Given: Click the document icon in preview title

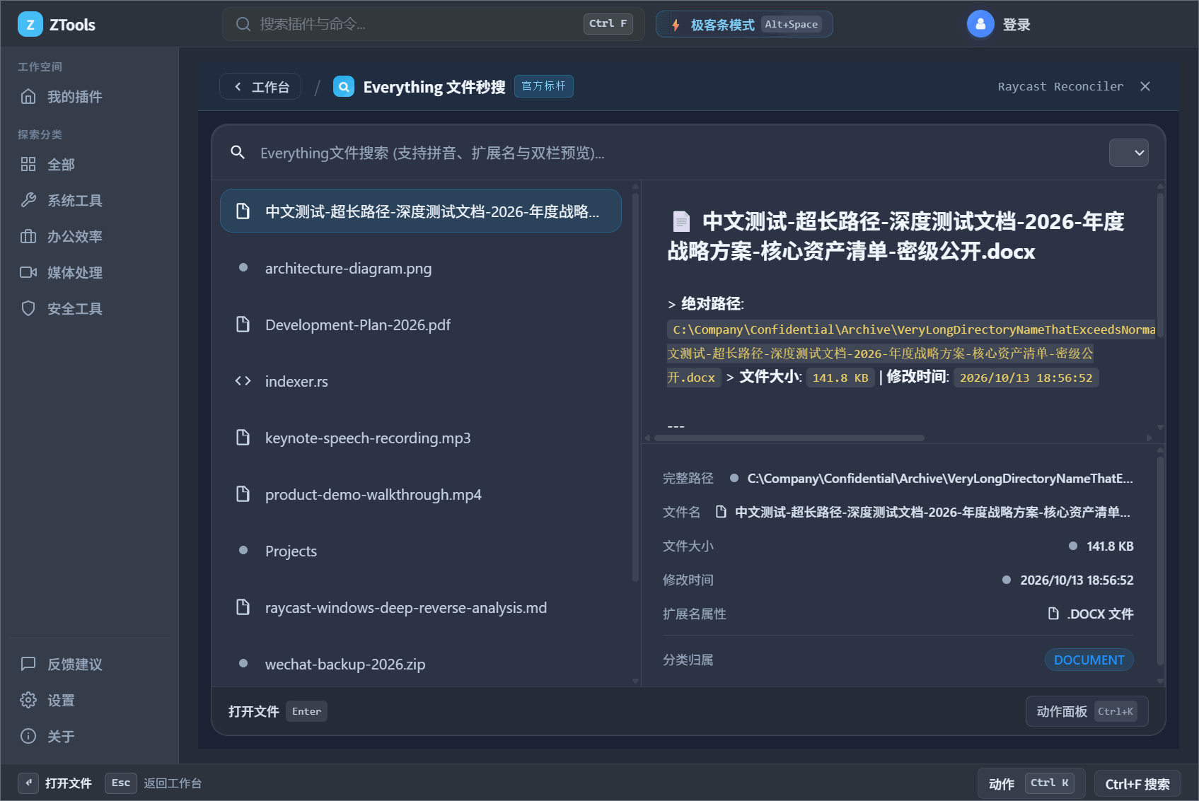Looking at the screenshot, I should click(x=681, y=222).
